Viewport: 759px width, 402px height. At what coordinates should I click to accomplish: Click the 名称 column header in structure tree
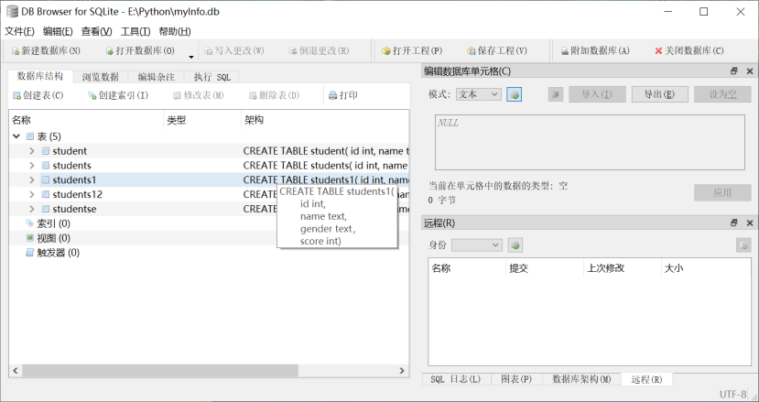click(86, 120)
